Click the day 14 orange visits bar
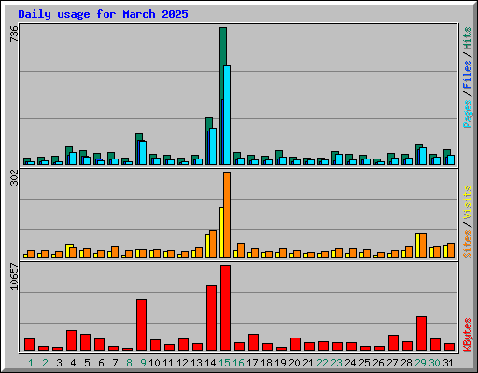This screenshot has width=478, height=373. point(213,244)
